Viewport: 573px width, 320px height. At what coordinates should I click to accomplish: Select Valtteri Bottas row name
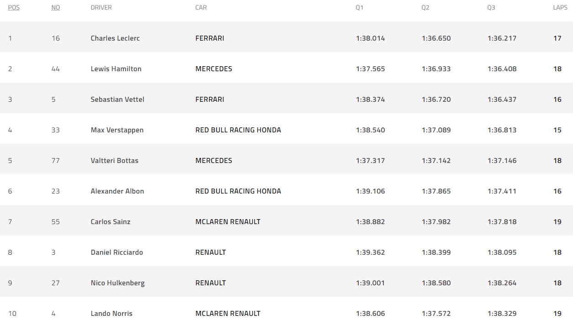pyautogui.click(x=114, y=161)
